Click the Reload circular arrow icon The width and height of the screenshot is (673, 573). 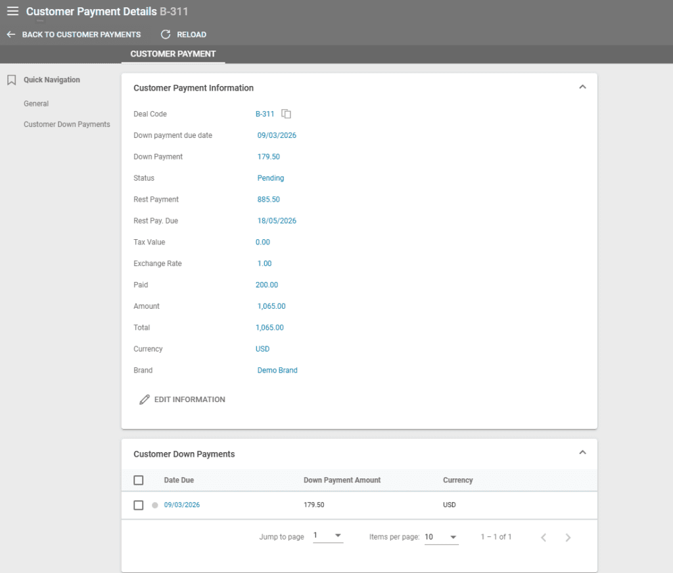pyautogui.click(x=166, y=34)
